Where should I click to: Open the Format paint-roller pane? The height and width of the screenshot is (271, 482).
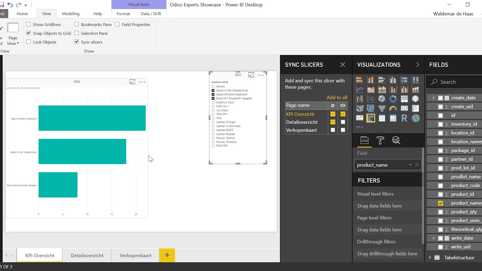click(x=380, y=140)
